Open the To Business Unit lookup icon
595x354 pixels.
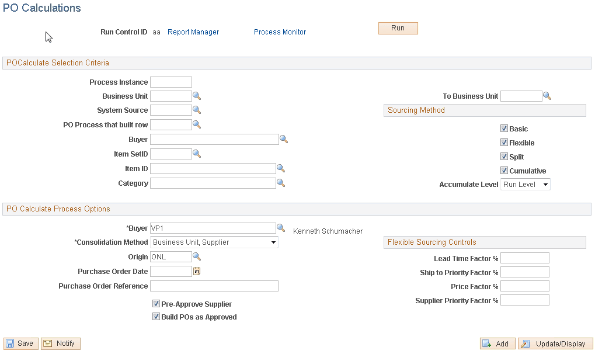(547, 95)
